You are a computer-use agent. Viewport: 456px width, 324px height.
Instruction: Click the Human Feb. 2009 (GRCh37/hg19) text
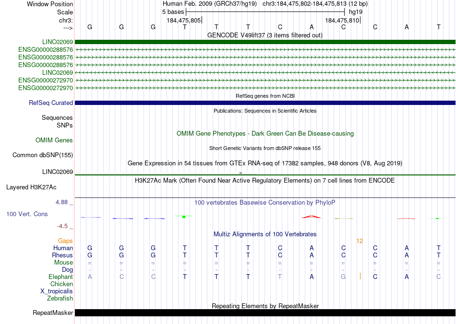(x=210, y=4)
